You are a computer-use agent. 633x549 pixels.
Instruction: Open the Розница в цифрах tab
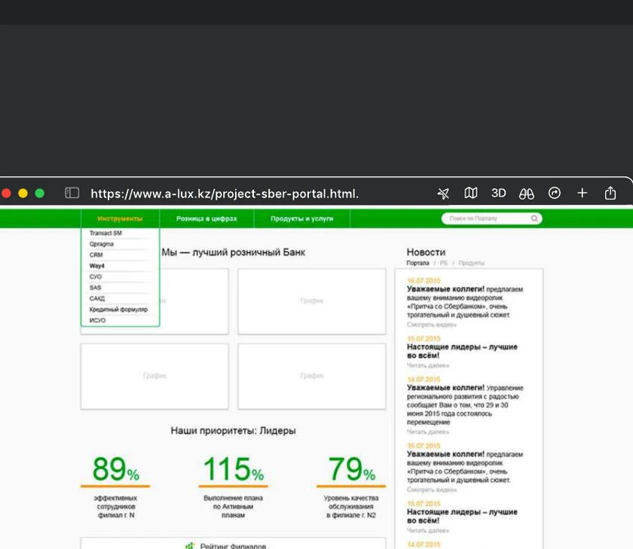coord(206,219)
